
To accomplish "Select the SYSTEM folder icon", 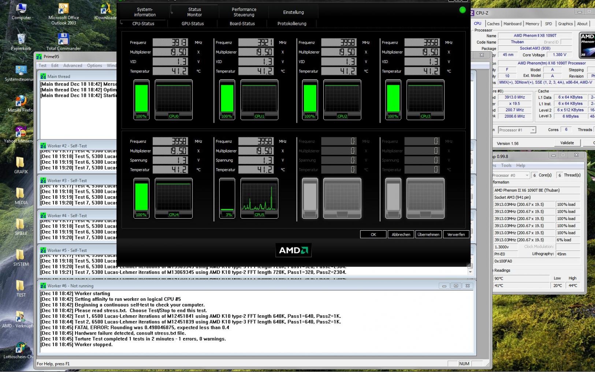I will click(x=21, y=258).
